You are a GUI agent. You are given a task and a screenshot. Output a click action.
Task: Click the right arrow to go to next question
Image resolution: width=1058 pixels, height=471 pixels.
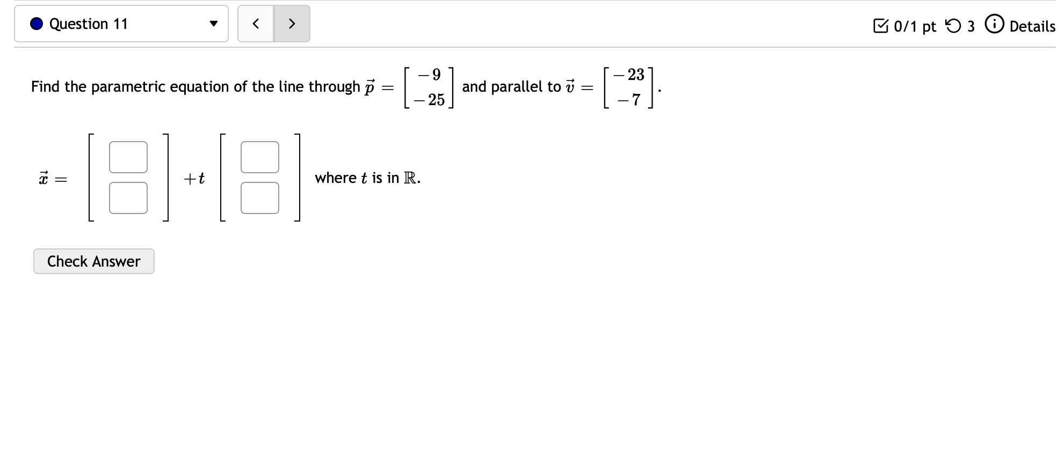point(292,23)
